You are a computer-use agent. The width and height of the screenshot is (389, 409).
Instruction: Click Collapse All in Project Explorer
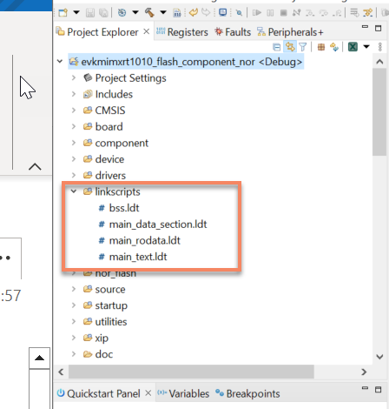click(x=277, y=47)
